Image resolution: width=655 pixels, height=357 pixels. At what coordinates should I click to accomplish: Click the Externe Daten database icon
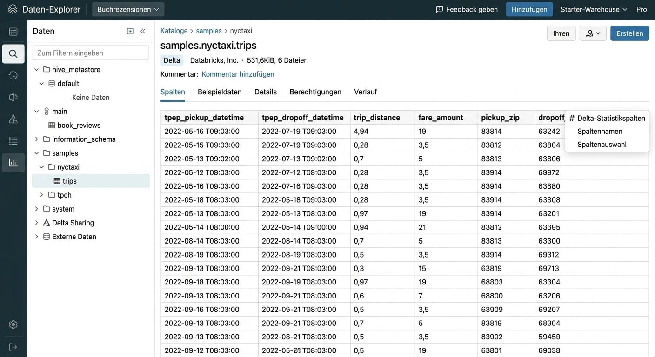coord(47,237)
